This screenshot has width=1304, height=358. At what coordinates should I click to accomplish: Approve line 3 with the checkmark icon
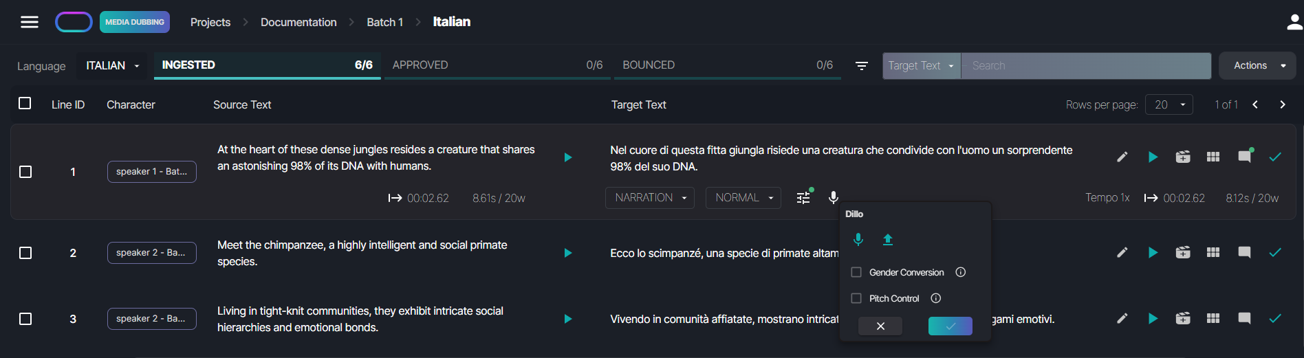(x=1274, y=319)
